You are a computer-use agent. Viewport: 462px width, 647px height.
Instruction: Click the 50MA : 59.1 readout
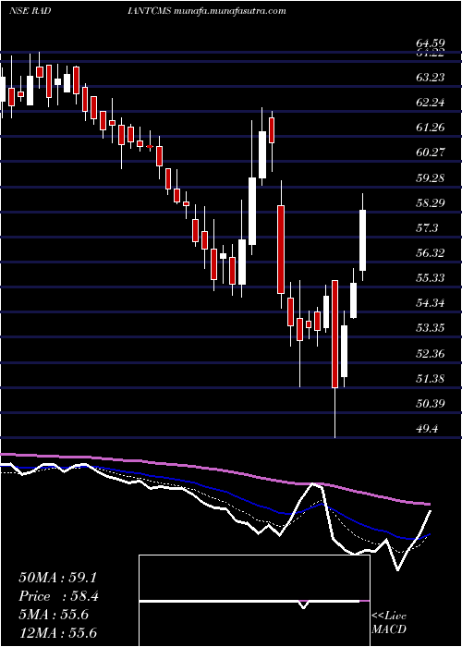[58, 578]
